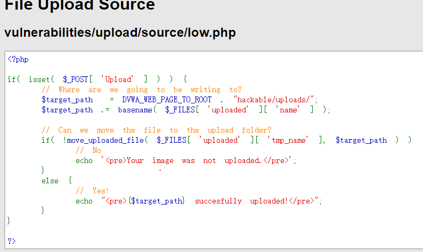
Task: Click the opening <?php tag
Action: [18, 59]
